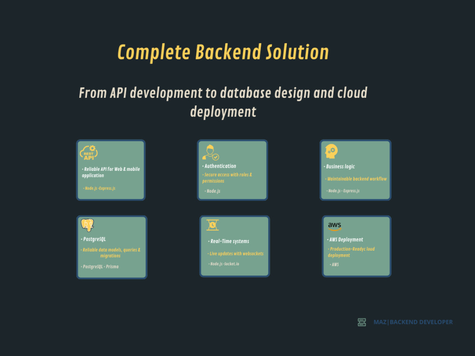
Task: Click the AWS logo icon
Action: point(334,226)
